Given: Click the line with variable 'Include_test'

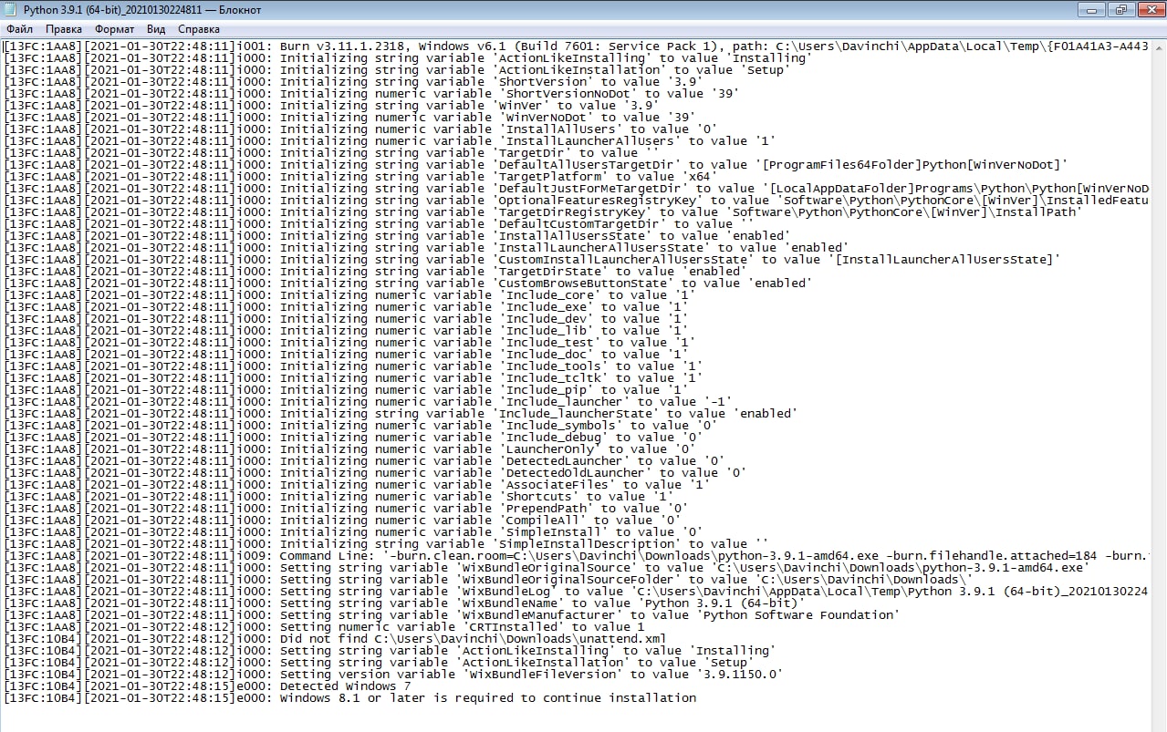Looking at the screenshot, I should coord(349,342).
